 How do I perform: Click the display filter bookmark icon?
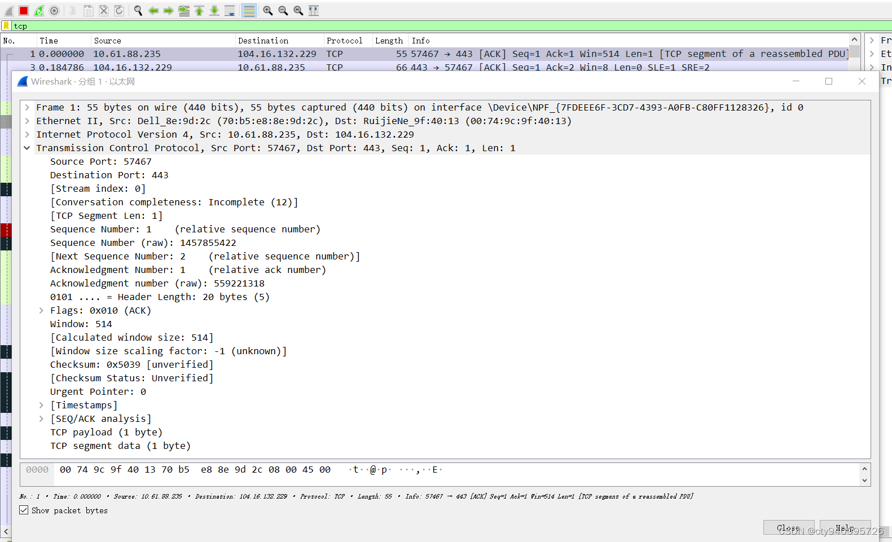6,26
